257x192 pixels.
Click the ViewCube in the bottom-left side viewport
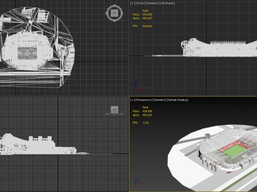[x=115, y=110]
